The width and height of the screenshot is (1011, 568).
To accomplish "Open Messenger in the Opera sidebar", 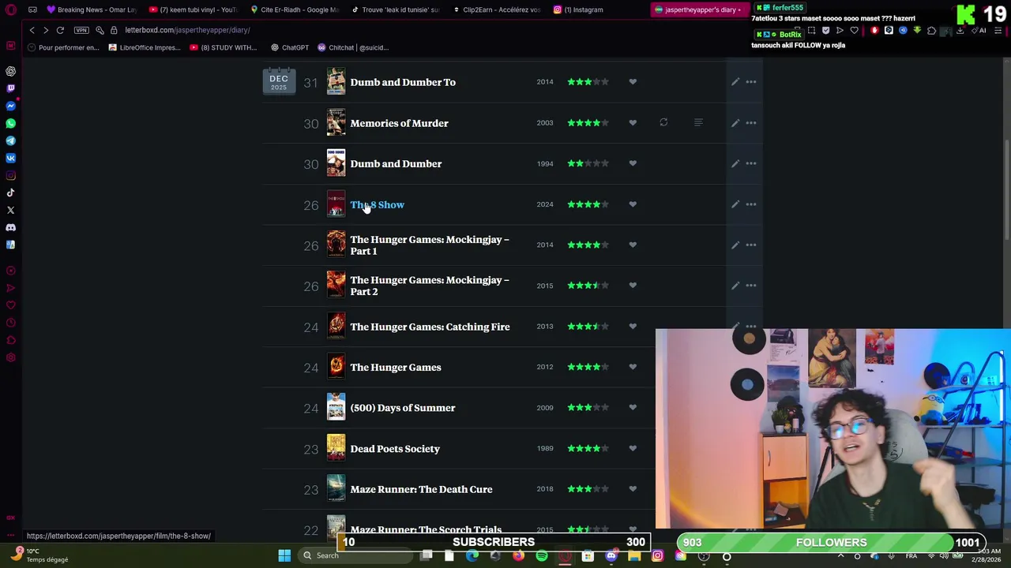I will [x=10, y=106].
